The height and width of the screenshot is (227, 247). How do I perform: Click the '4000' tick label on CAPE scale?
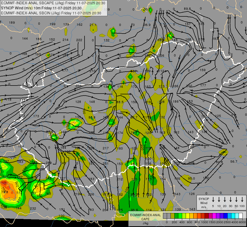click(x=235, y=222)
